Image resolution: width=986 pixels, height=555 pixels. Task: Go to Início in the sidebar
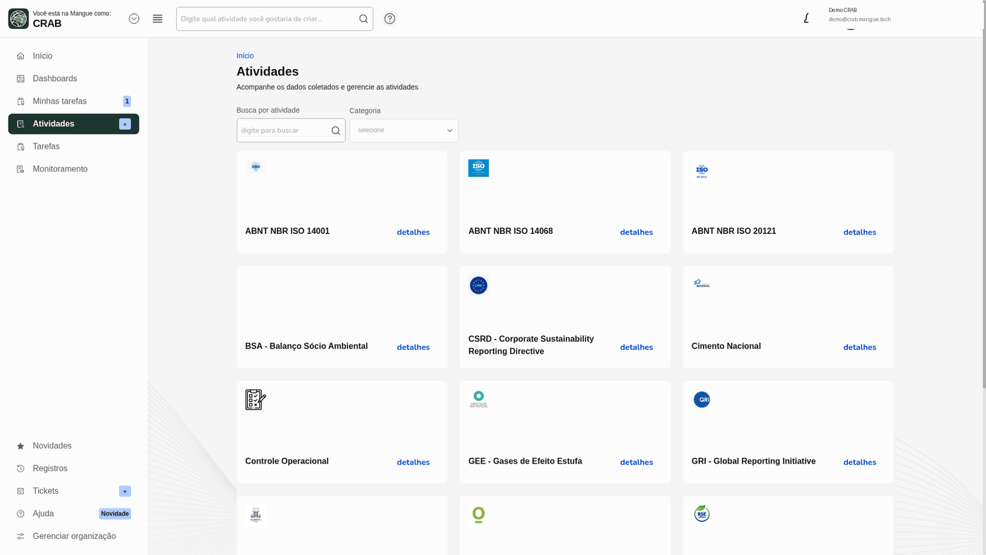pyautogui.click(x=73, y=56)
